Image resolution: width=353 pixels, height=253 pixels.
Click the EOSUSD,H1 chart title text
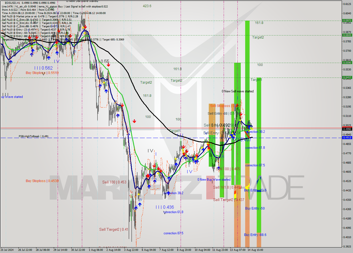pyautogui.click(x=12, y=3)
